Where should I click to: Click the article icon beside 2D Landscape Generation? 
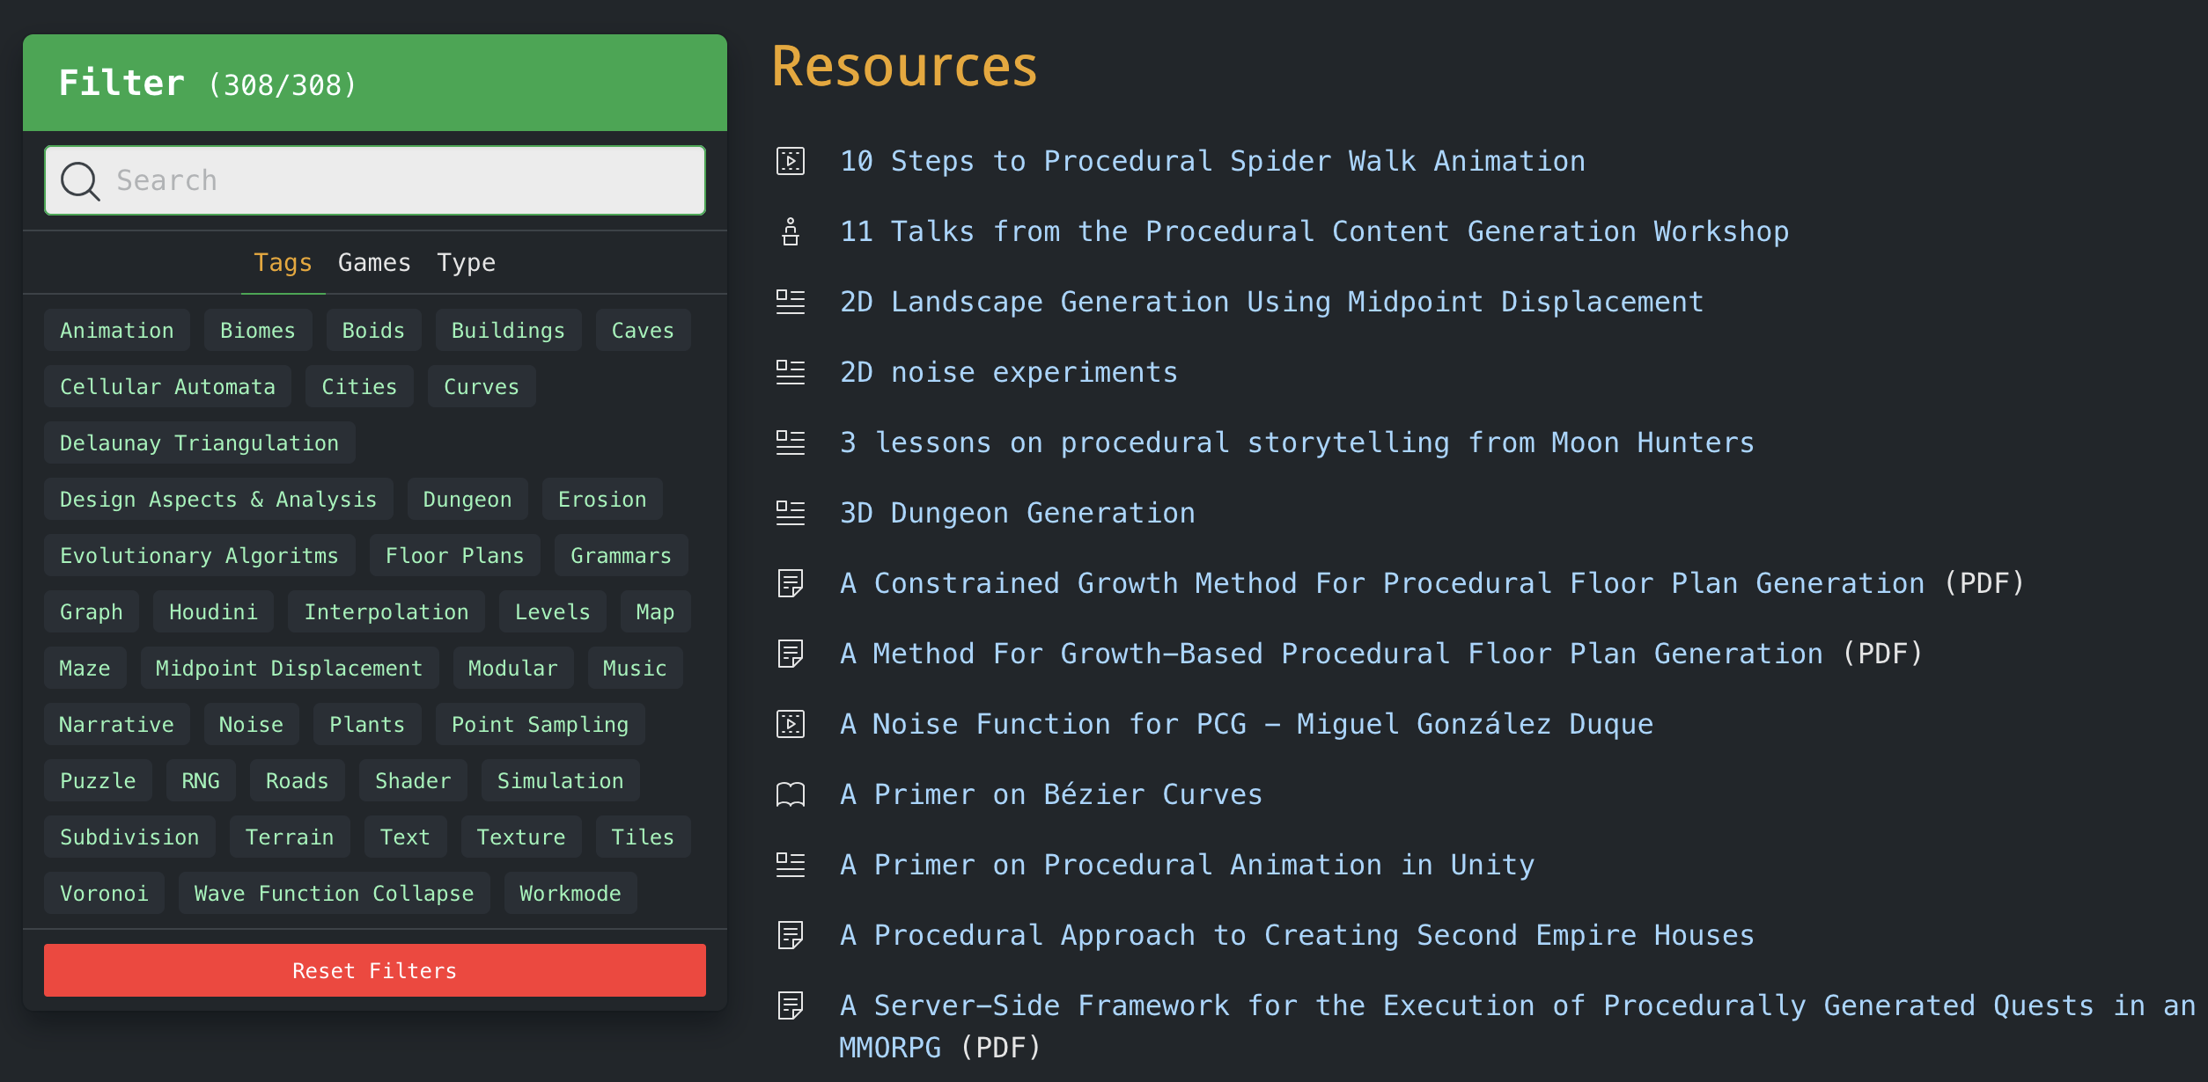pyautogui.click(x=791, y=302)
